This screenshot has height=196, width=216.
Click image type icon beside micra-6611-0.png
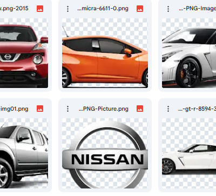click(x=140, y=9)
